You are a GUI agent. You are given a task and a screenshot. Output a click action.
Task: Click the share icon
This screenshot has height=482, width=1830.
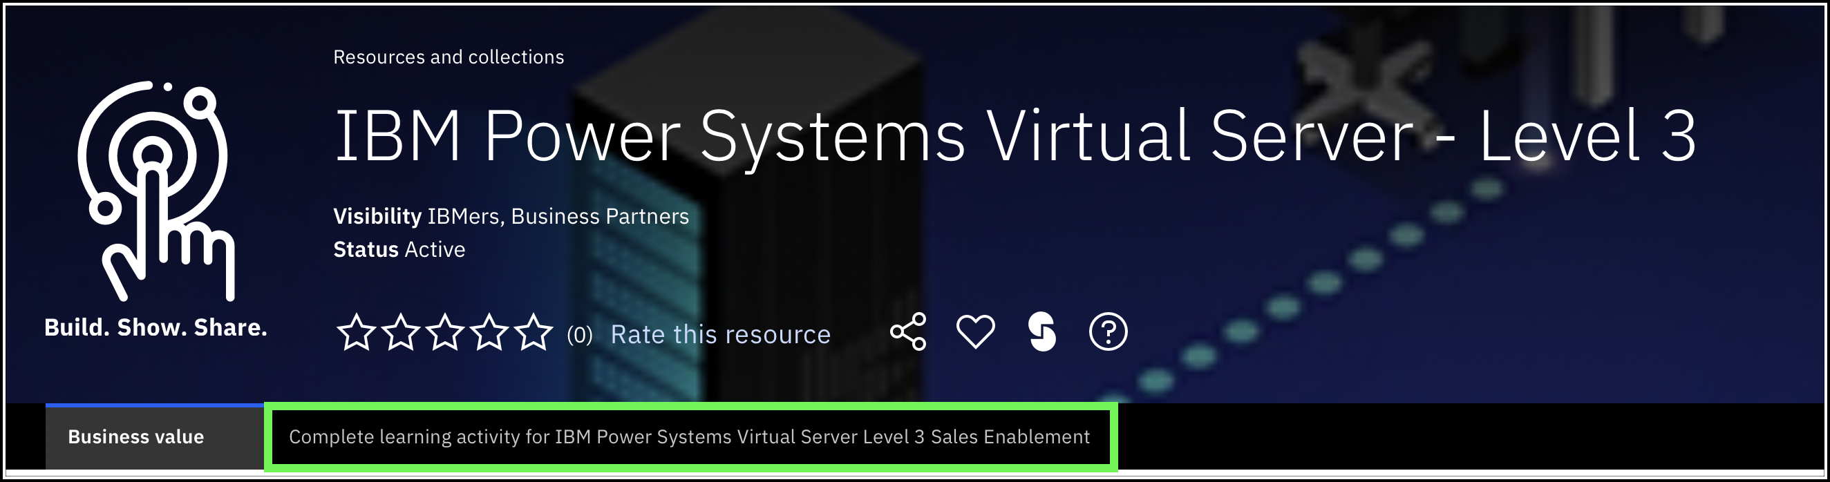coord(908,331)
